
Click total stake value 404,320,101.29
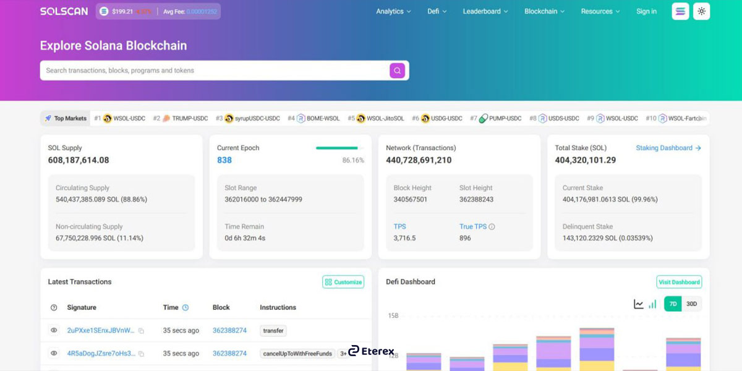(586, 160)
